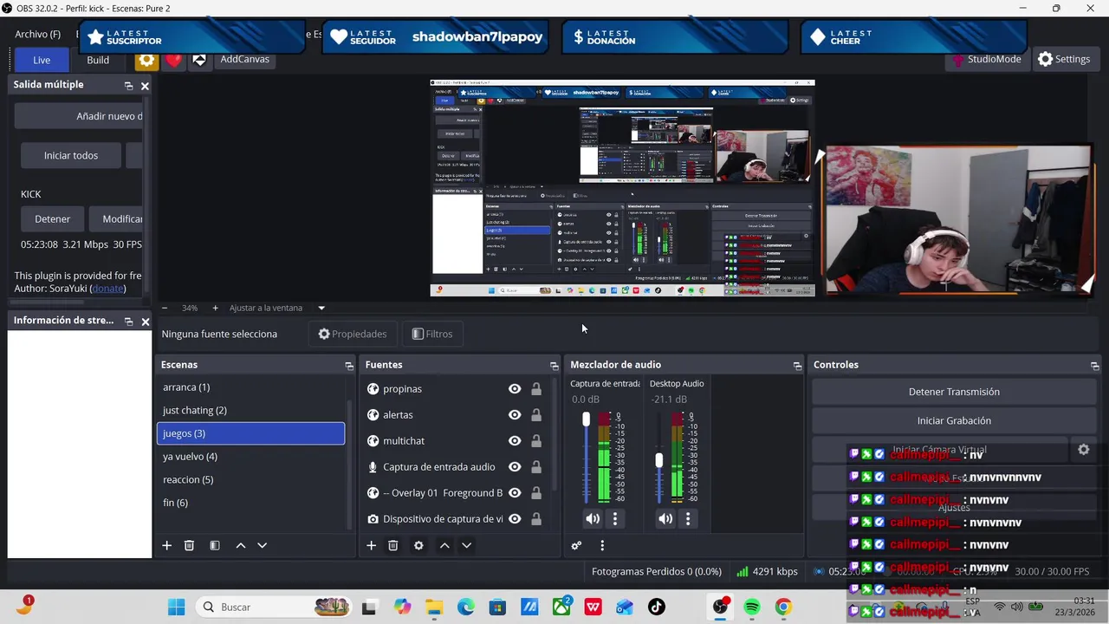Zoom out preview with minus icon
Viewport: 1109px width, 624px height.
(x=165, y=308)
